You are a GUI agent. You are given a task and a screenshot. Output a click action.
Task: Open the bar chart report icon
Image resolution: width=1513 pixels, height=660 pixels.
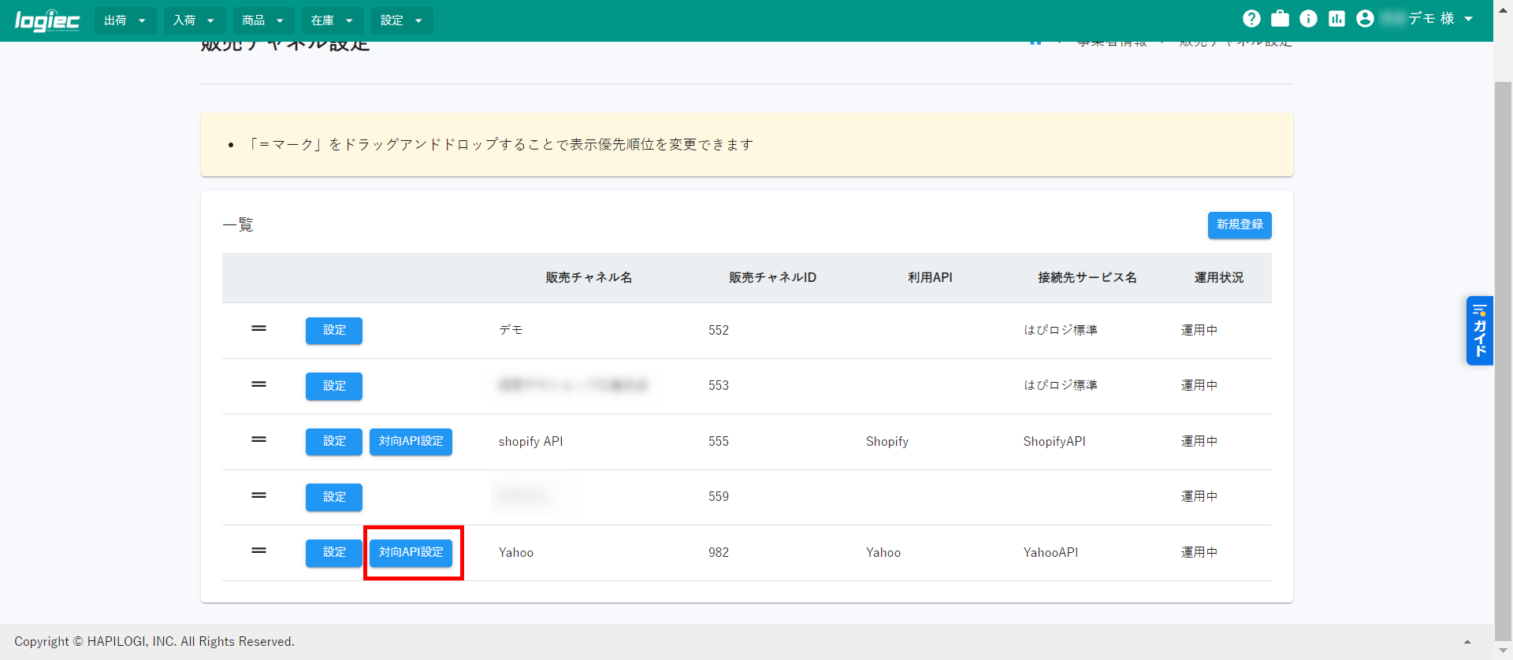1336,19
